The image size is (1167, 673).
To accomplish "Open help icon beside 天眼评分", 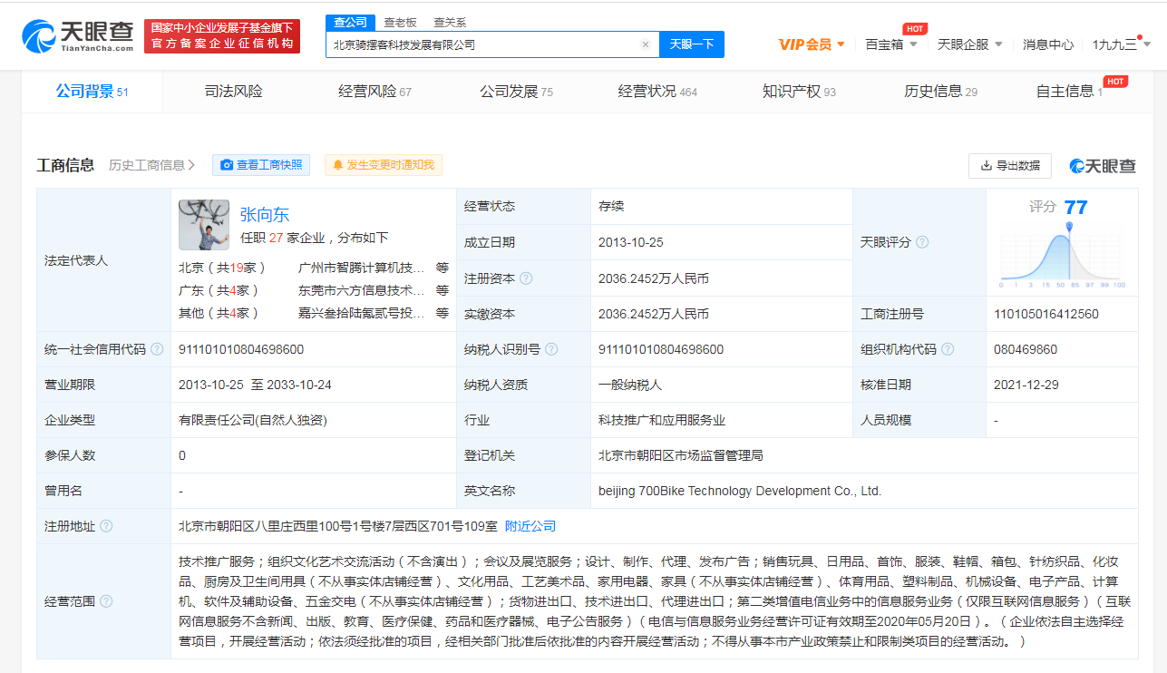I will click(922, 242).
